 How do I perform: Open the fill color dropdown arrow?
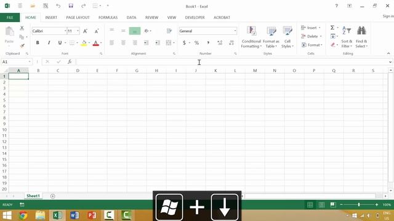coord(89,43)
